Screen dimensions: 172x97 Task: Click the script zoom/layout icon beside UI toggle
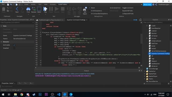pyautogui.click(x=140, y=20)
